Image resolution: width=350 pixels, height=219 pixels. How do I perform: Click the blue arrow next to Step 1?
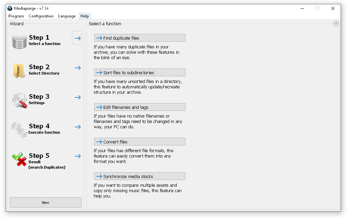(x=77, y=38)
